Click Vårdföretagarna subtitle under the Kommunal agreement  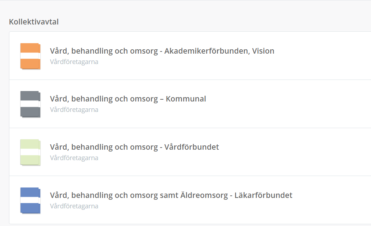(74, 110)
